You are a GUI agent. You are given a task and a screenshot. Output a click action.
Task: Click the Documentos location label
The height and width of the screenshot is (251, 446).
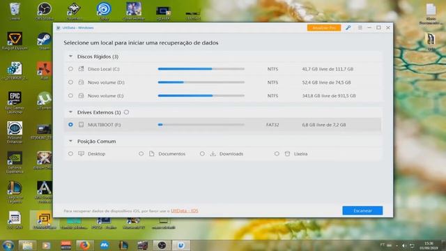pos(172,153)
